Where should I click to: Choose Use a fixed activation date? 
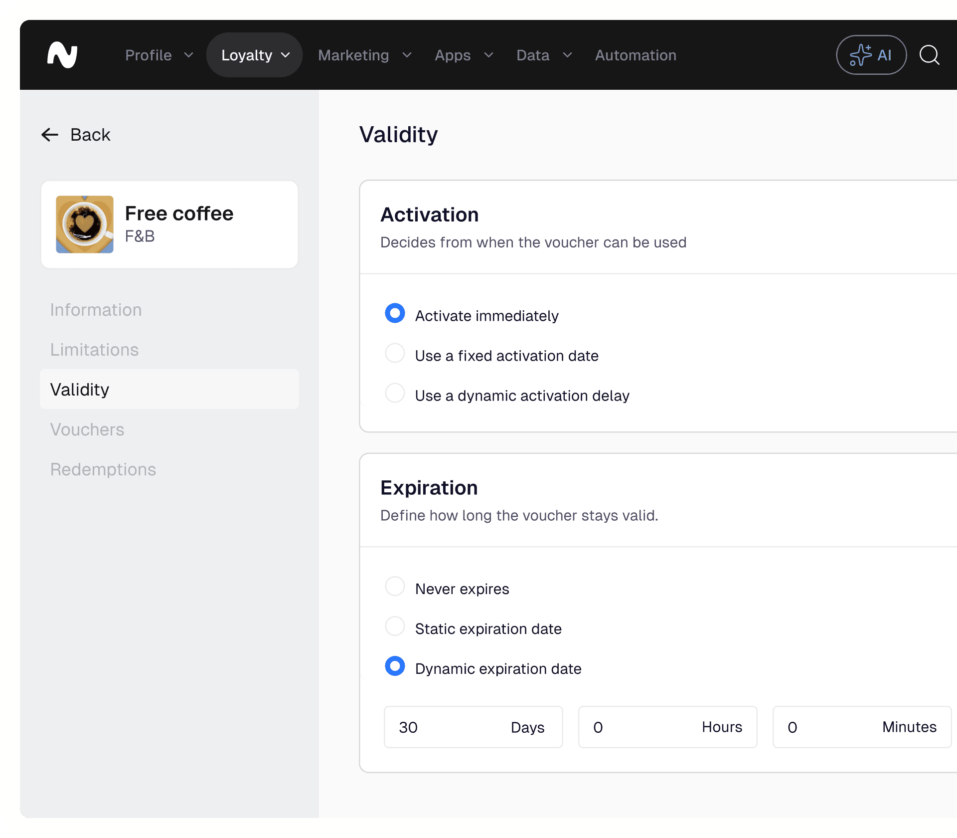[395, 354]
